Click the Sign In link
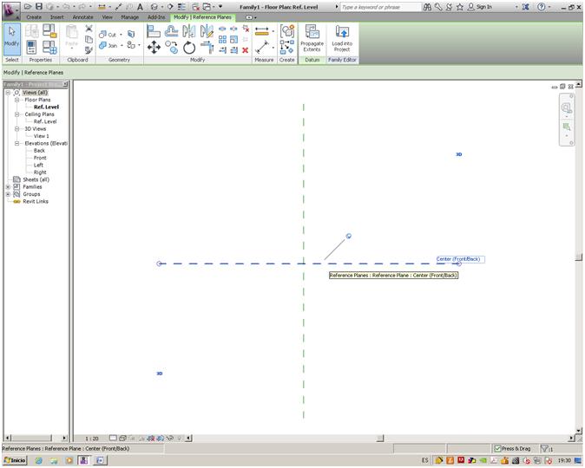Screen dimensions: 585x468 coord(483,6)
